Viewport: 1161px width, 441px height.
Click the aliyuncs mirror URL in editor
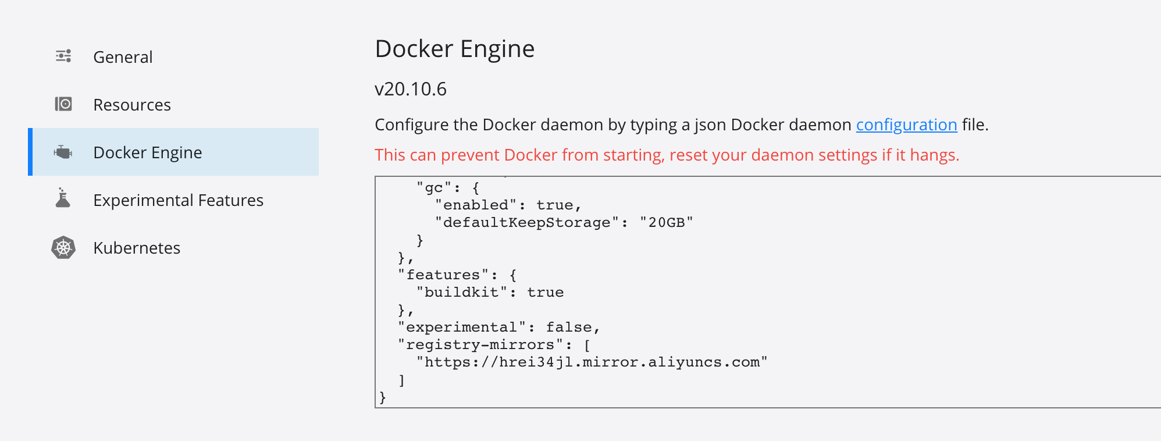[x=592, y=362]
